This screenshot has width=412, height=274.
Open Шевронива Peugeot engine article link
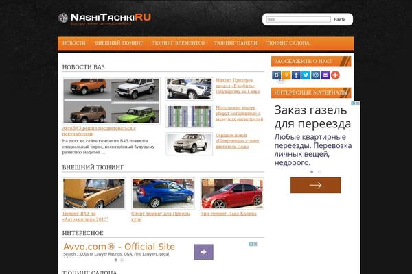click(x=238, y=141)
